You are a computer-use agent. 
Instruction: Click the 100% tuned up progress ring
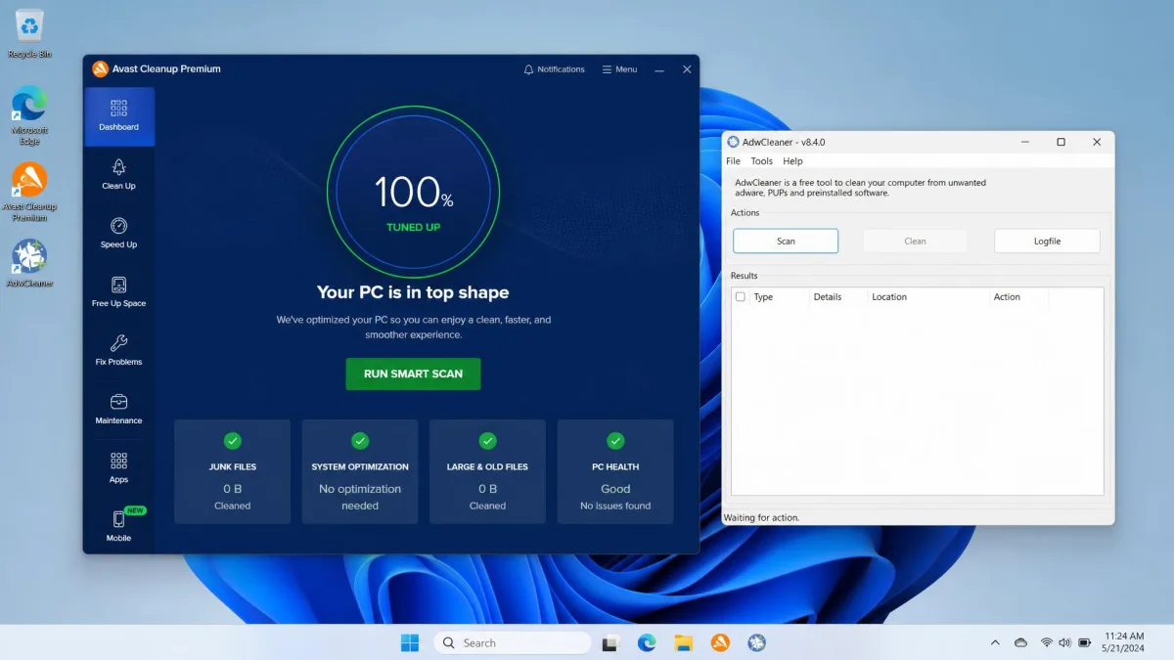pos(413,193)
